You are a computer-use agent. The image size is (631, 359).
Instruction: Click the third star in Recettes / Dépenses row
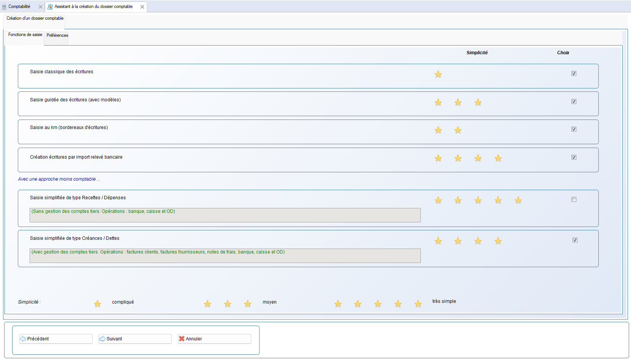(x=478, y=200)
